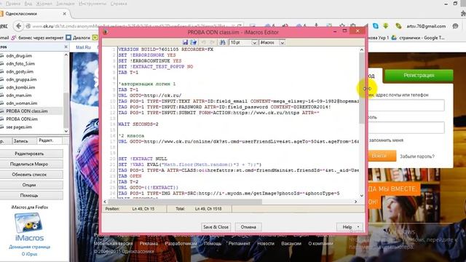Select PROBA ODN class.iim macro

coord(27,111)
